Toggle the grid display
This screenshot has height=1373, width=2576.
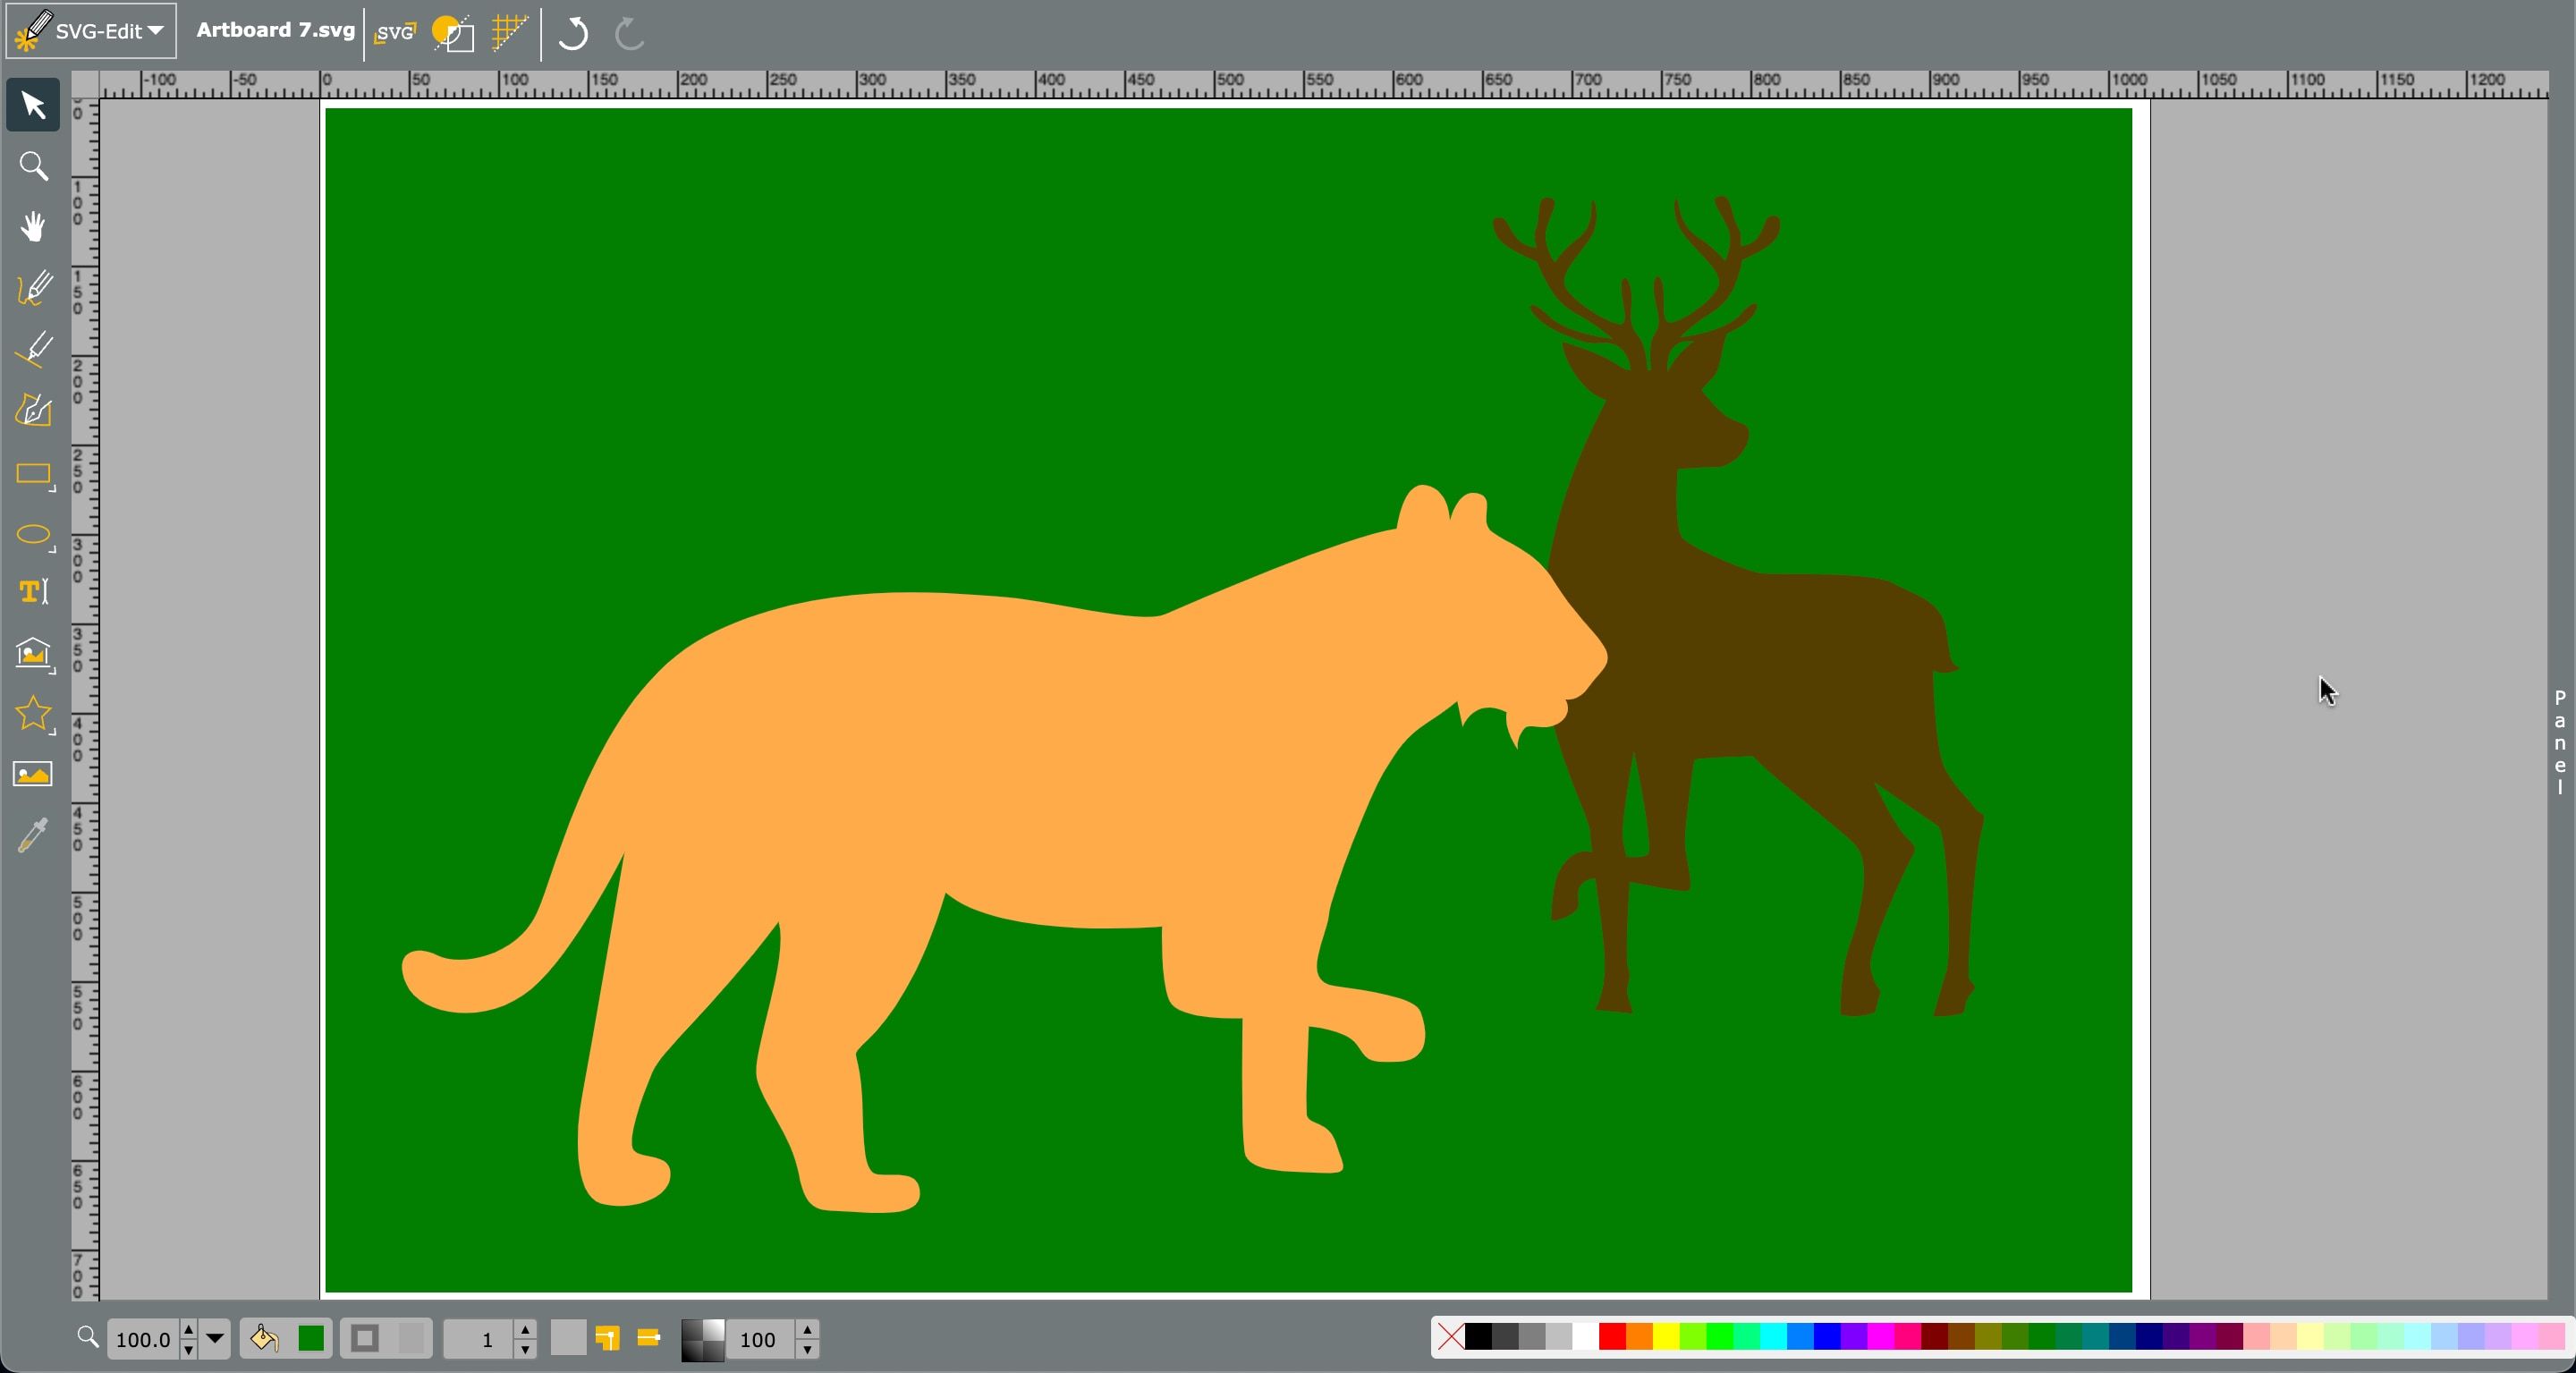click(510, 33)
